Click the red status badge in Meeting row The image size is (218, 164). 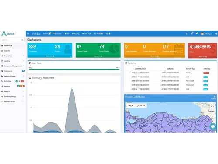tap(206, 73)
